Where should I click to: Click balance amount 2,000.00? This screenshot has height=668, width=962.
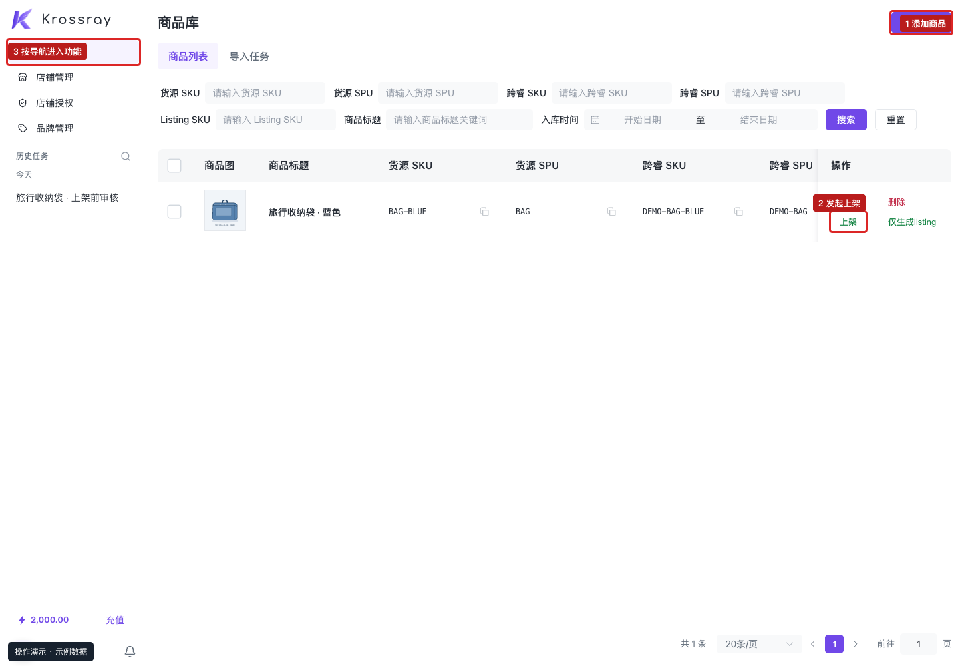(50, 620)
